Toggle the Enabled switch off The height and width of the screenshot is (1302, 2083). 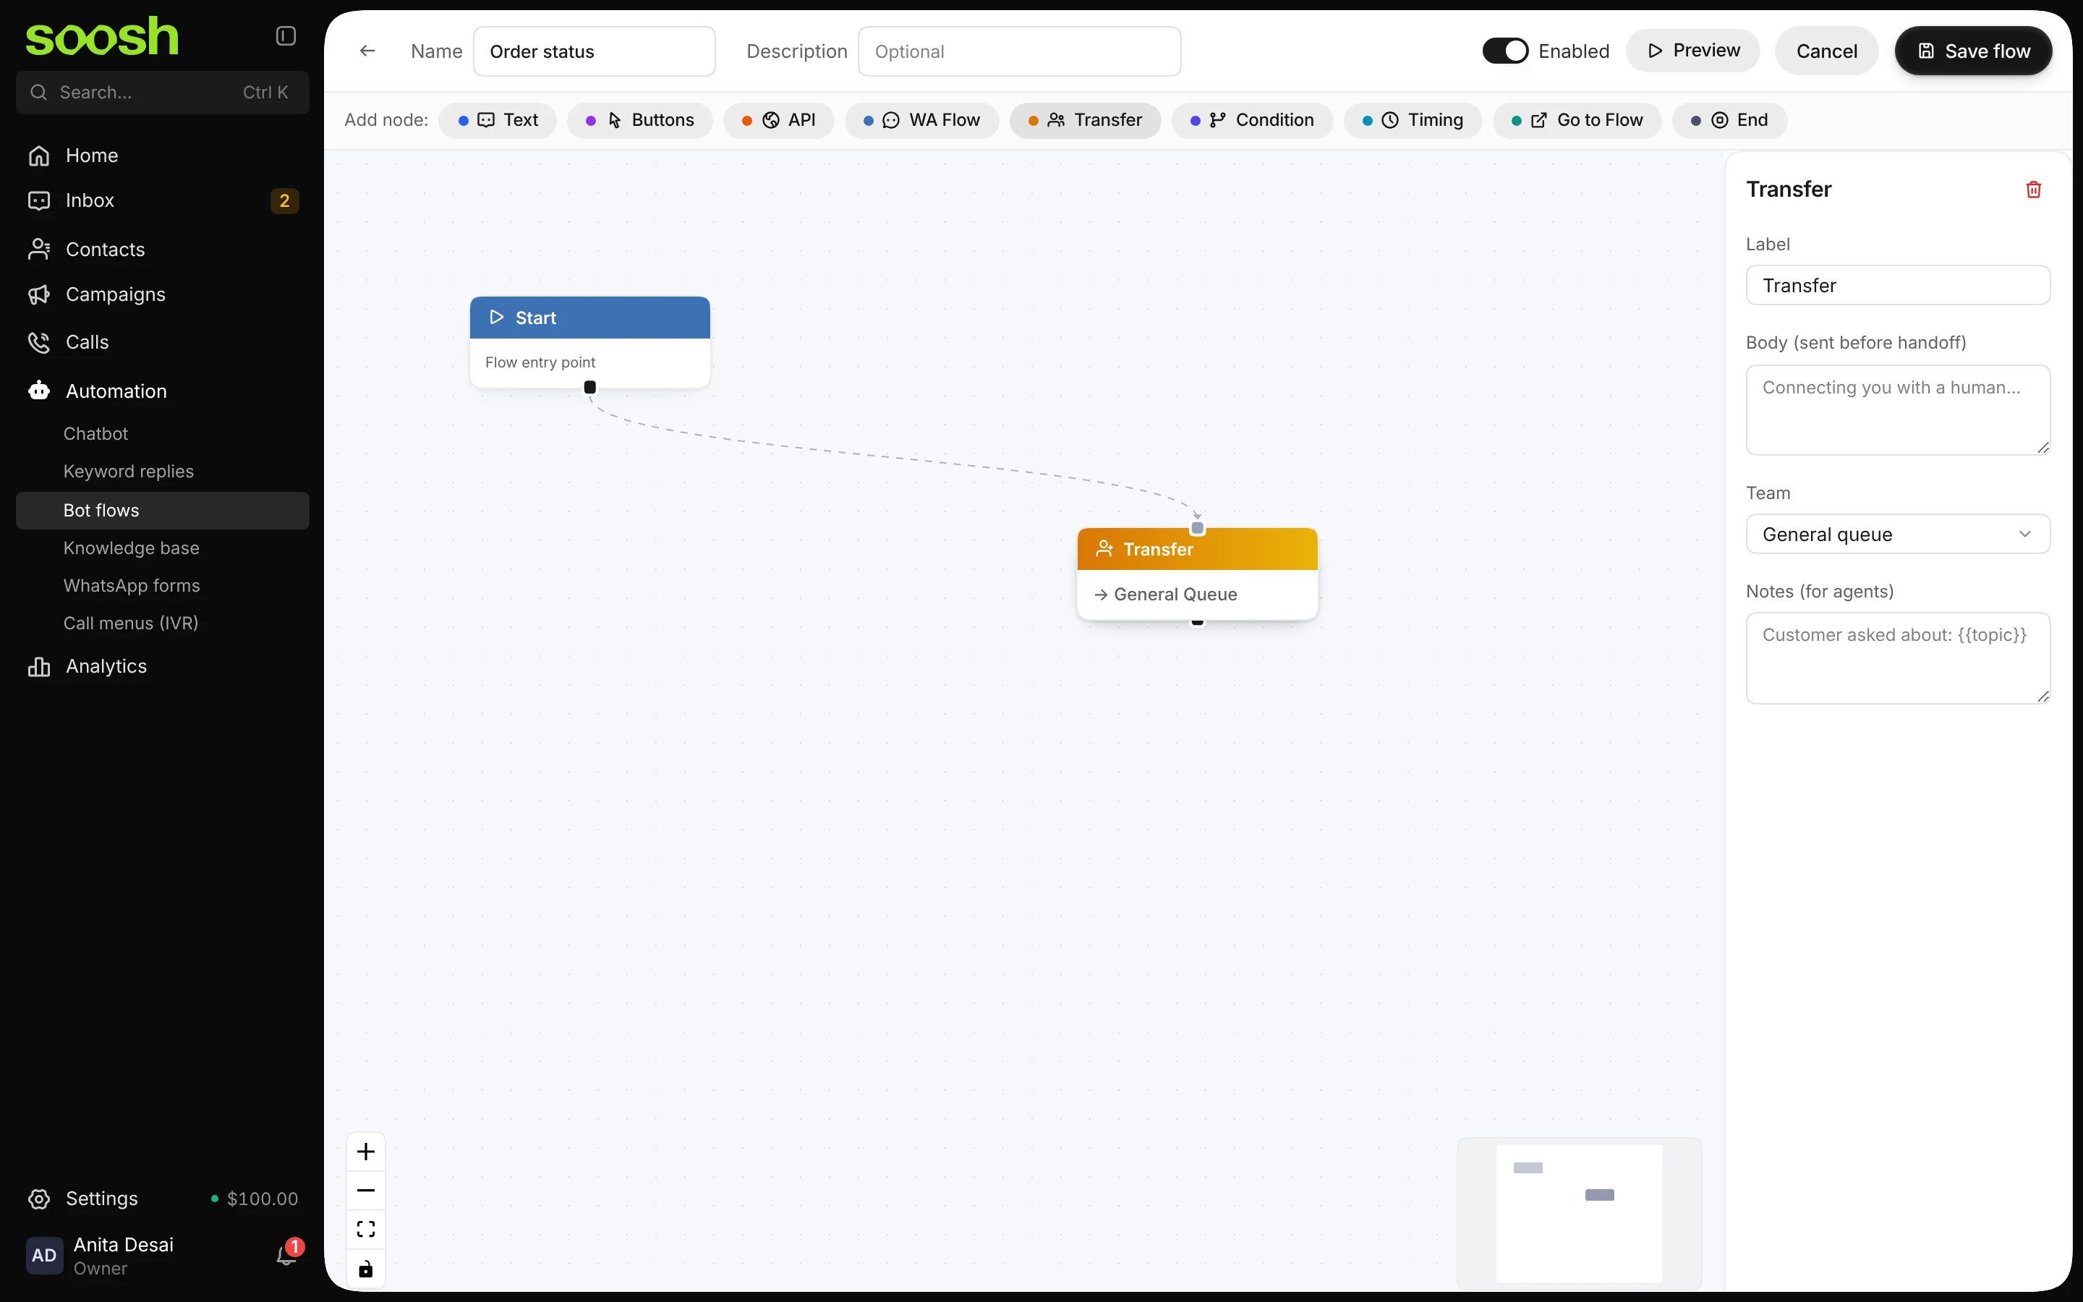click(1504, 51)
